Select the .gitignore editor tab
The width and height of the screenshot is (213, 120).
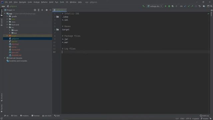tap(60, 10)
